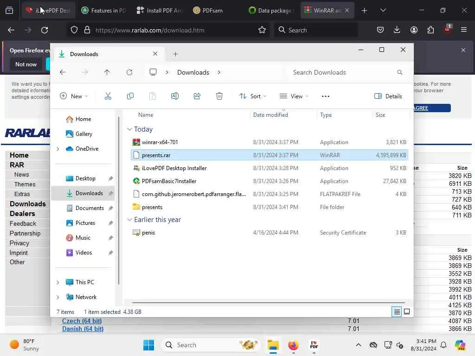Screen dimensions: 475x356
Task: Open Firefox from the taskbar
Action: click(293, 345)
